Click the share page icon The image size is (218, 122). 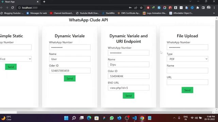[x=136, y=8]
